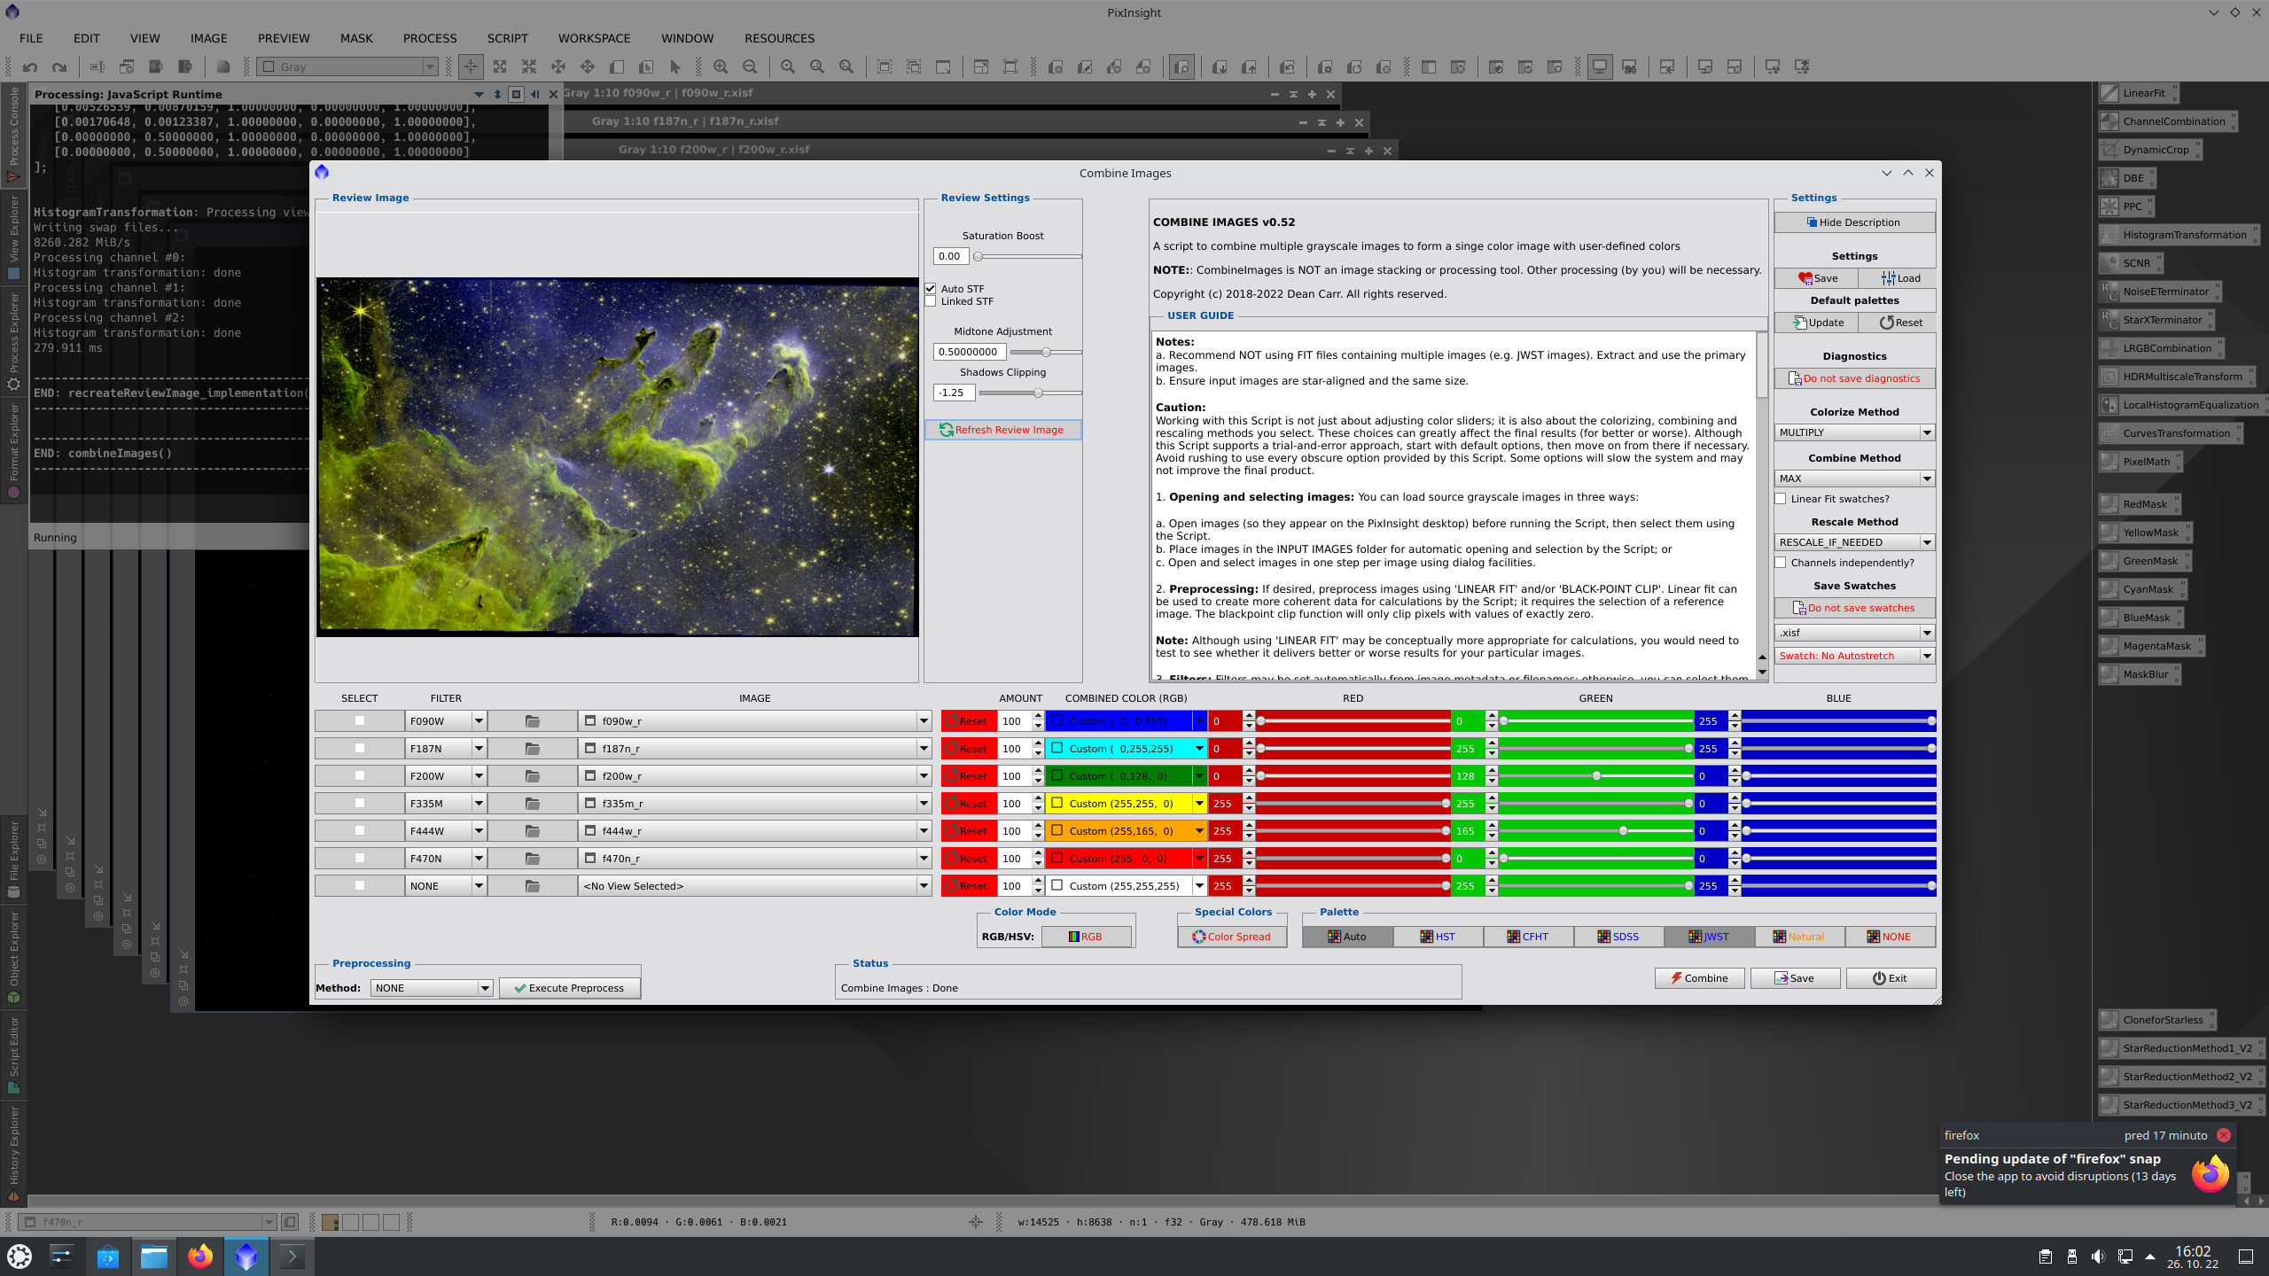Click the Undo arrow in the main toolbar

[30, 66]
